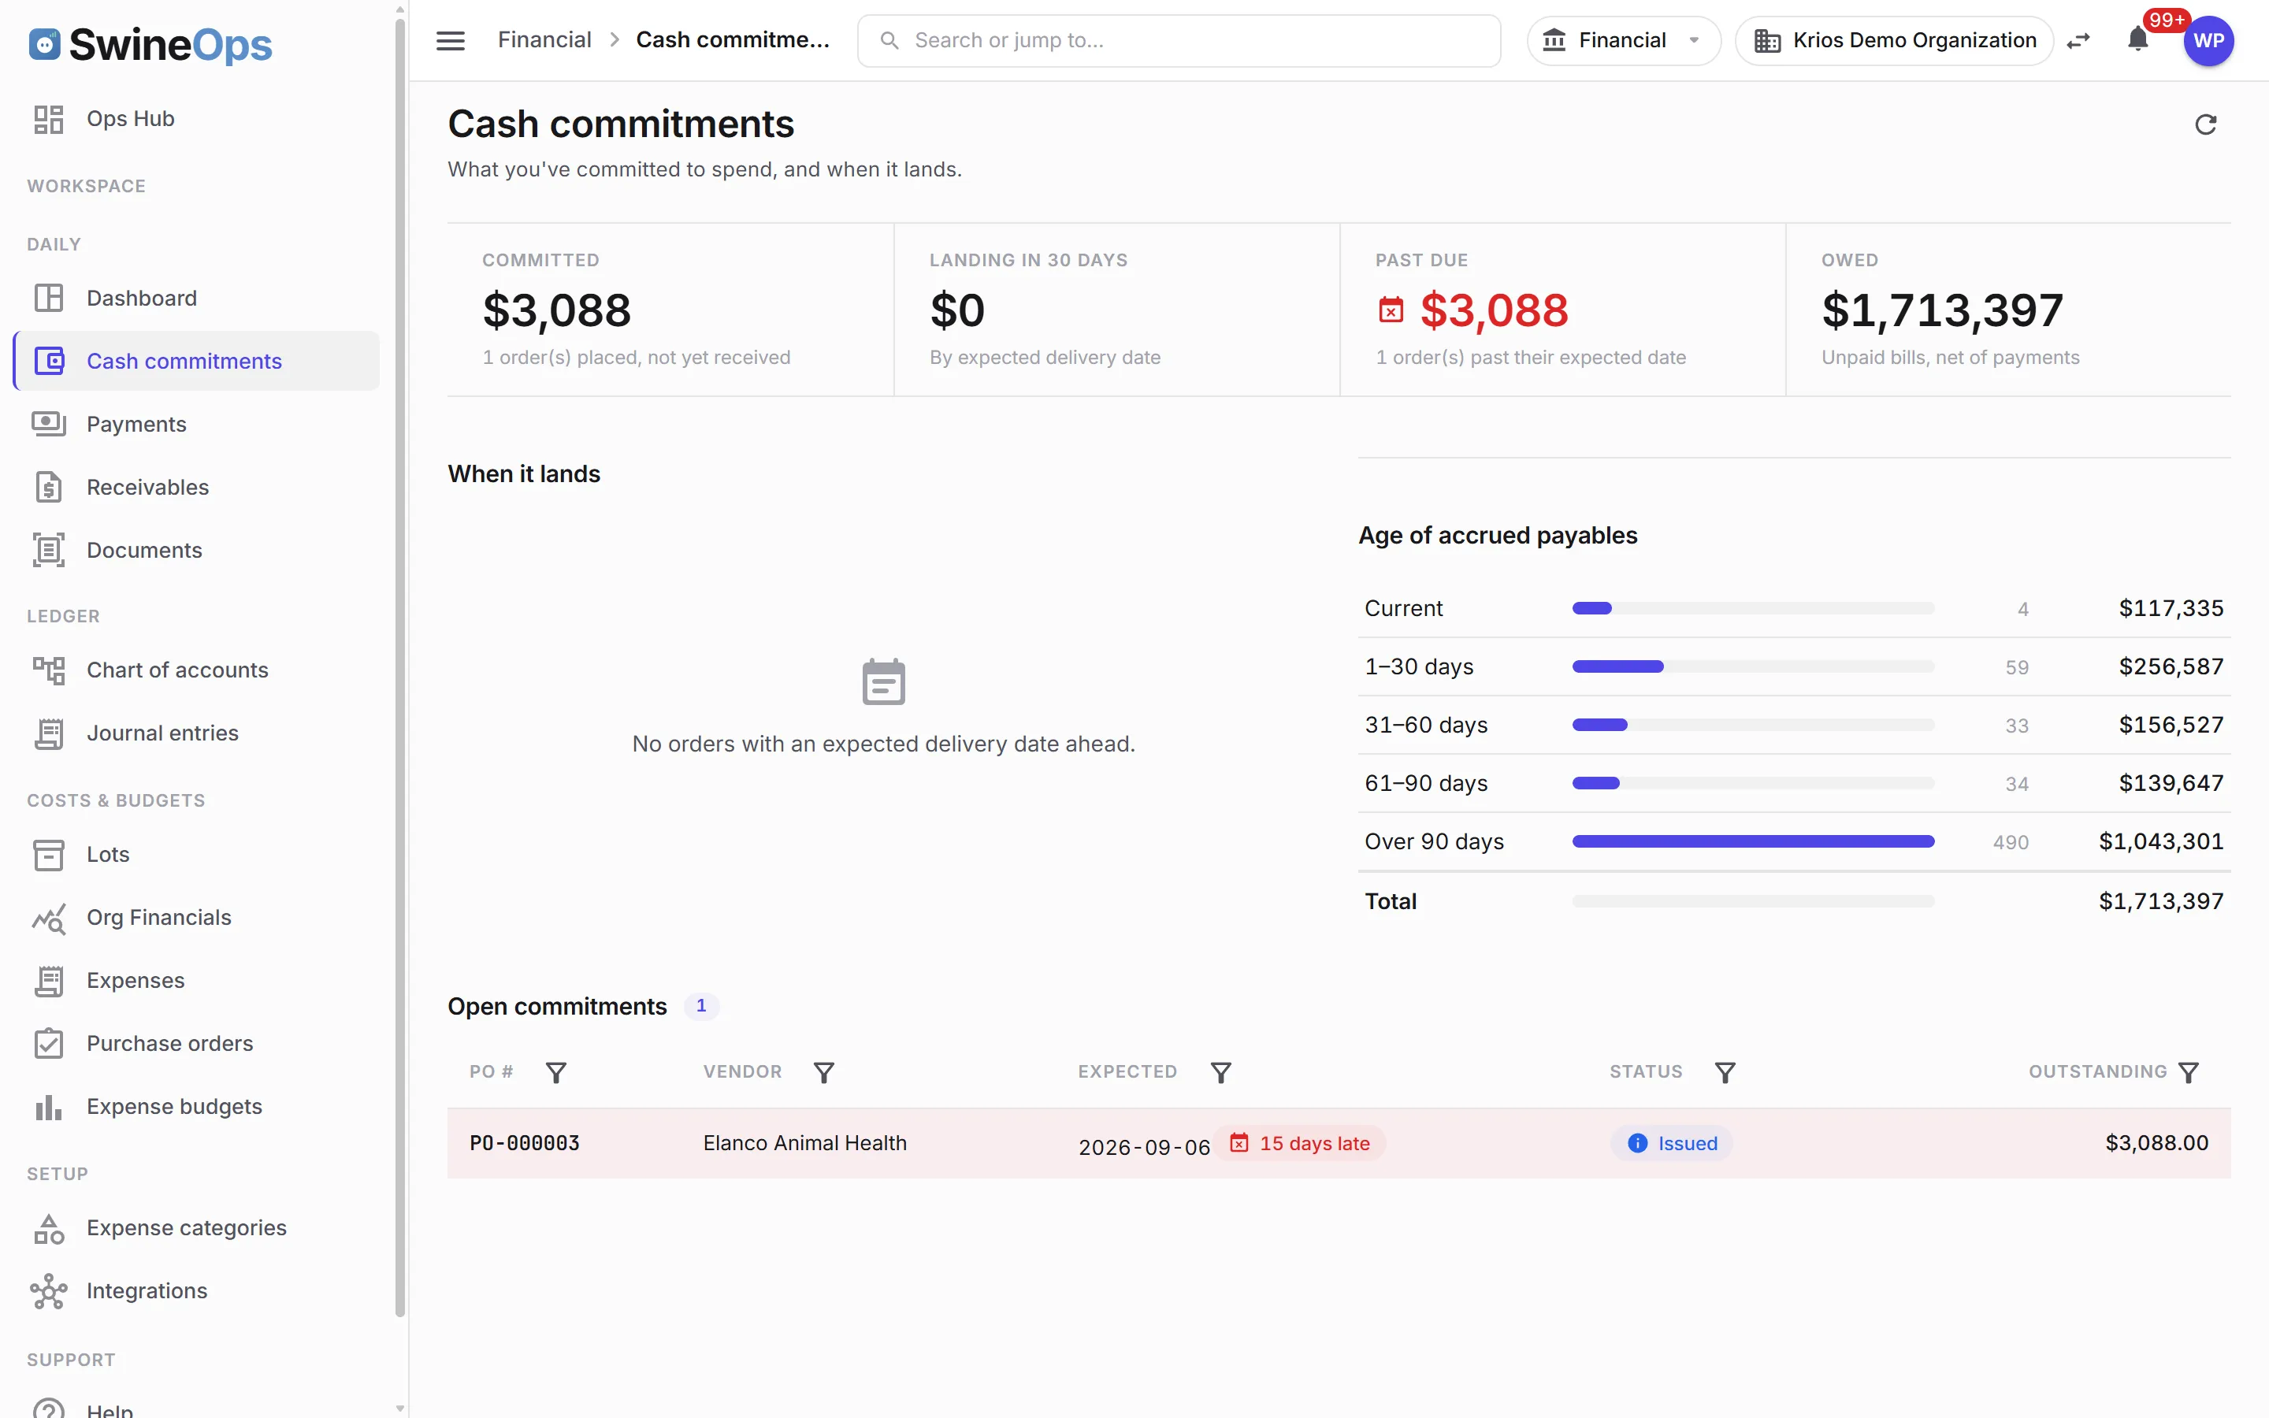Click the Financial breadcrumb link
Screen dimensions: 2269x1418
click(x=544, y=40)
